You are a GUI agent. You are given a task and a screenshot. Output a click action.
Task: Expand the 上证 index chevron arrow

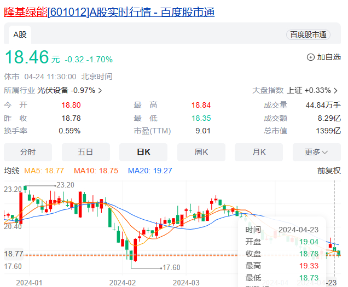click(x=335, y=91)
